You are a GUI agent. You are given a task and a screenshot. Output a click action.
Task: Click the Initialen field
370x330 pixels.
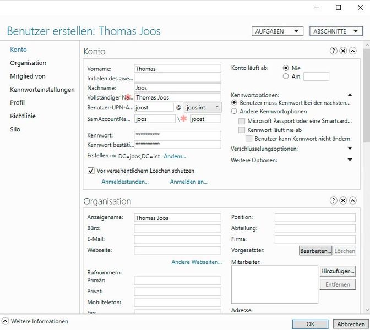pos(177,78)
